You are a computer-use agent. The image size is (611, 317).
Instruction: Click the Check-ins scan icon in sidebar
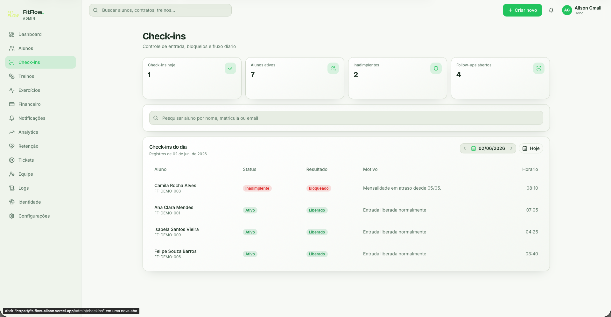[12, 62]
